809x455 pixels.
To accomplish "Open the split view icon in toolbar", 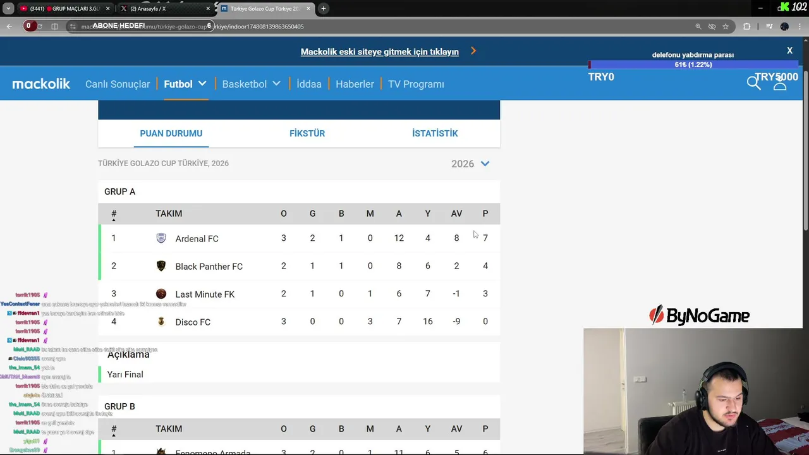I will (x=54, y=27).
